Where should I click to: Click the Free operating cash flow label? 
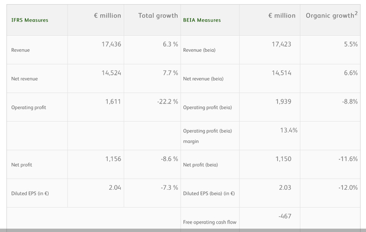[210, 222]
